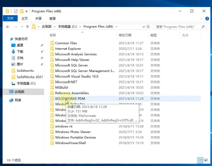212x166 pixels.
Task: Open Help via the blue question mark
Action: point(207,19)
